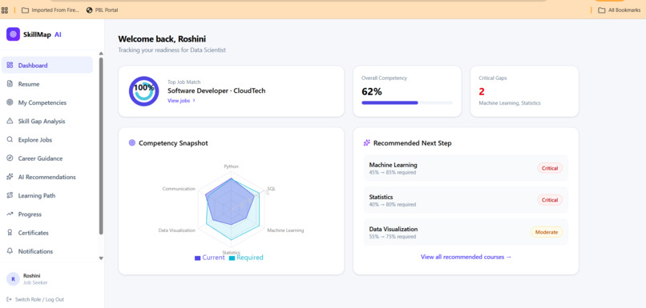Click View all recommended courses link
646x308 pixels.
[x=466, y=257]
